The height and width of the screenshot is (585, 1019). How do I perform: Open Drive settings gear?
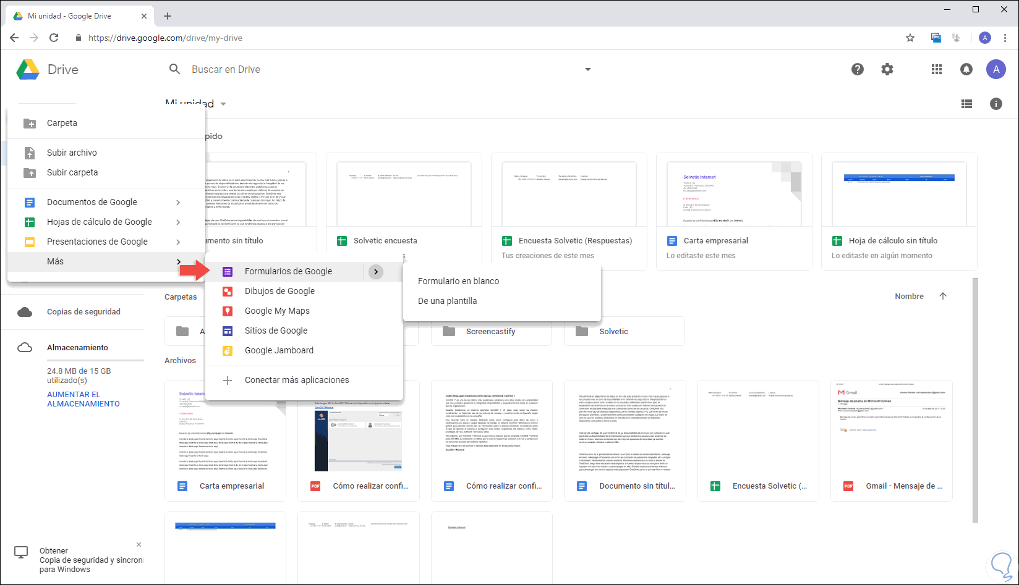click(887, 69)
